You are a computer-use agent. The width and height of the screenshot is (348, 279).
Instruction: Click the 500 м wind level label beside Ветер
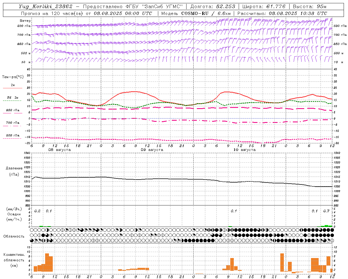(x=26, y=53)
